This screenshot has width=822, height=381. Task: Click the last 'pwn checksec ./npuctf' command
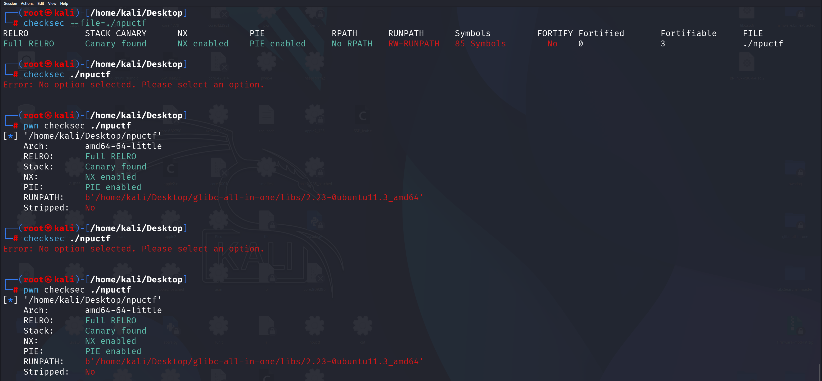pos(77,290)
